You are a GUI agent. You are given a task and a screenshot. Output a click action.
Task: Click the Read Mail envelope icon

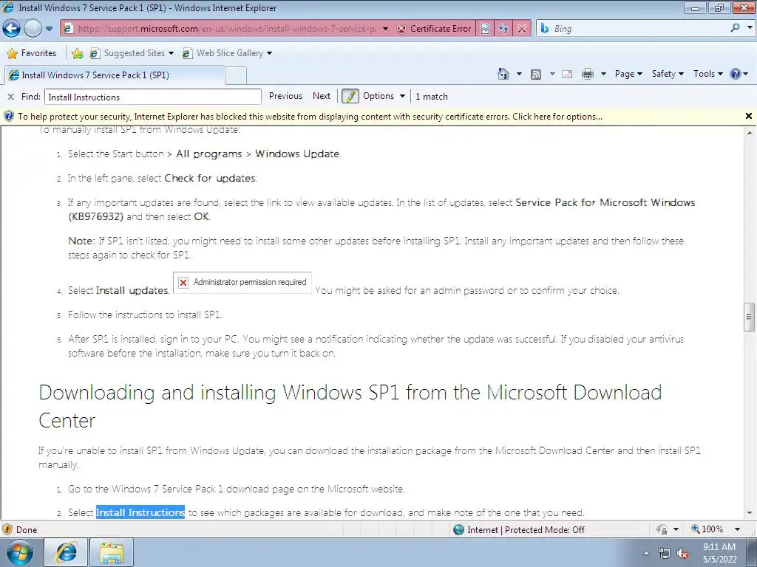[567, 74]
